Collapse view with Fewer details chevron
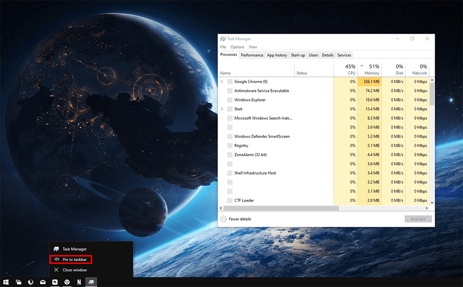This screenshot has height=287, width=463. (224, 219)
